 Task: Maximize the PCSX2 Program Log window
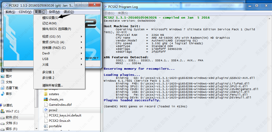257,6
